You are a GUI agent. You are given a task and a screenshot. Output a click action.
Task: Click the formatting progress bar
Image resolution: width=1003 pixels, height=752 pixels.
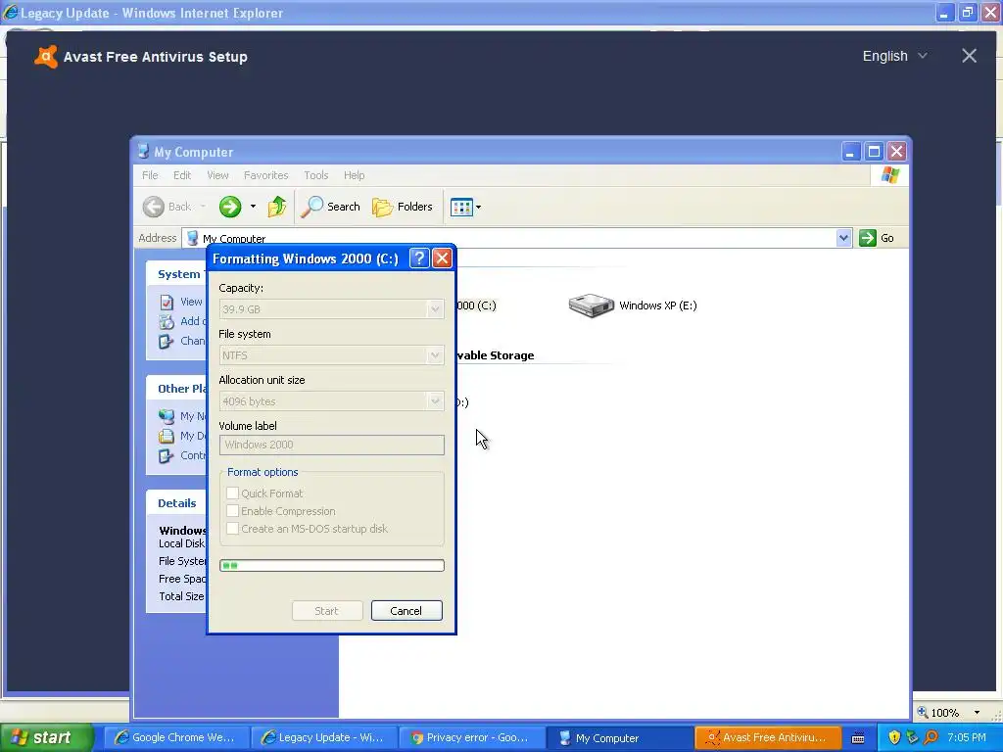click(331, 565)
